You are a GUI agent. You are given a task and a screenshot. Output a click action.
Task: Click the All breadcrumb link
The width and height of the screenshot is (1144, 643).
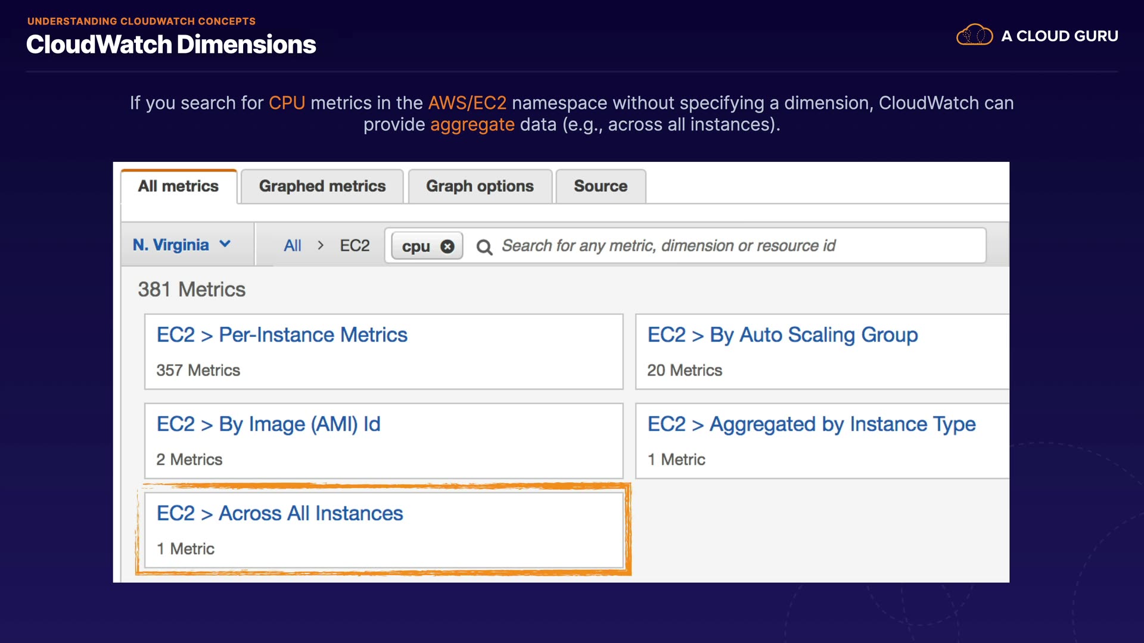coord(293,245)
